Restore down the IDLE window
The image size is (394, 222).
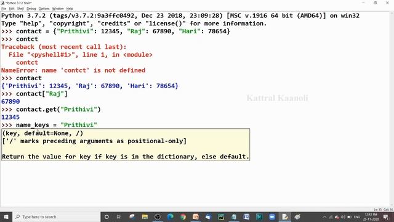[375, 2]
